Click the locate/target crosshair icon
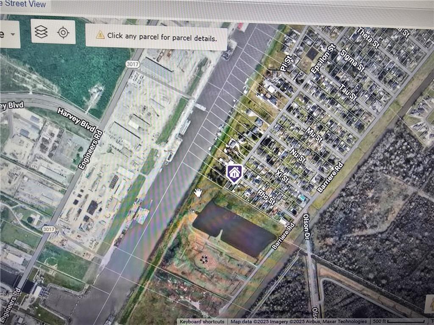The image size is (434, 325). click(63, 32)
